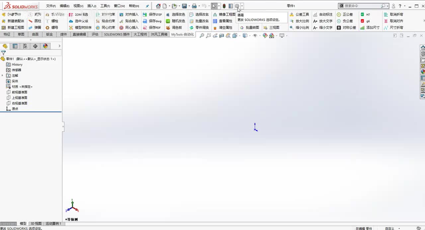Open the 文件 menu

pos(51,6)
